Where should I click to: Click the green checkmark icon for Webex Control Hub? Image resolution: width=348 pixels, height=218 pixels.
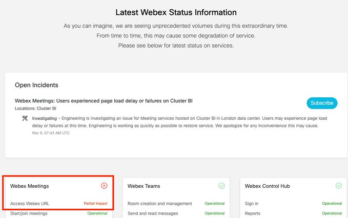tap(339, 186)
